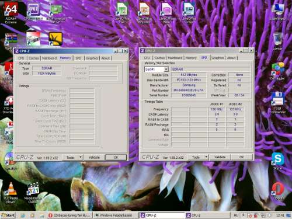This screenshot has height=219, width=292.
Task: Open LibreOffice Calc shortcut icon
Action: point(122,12)
